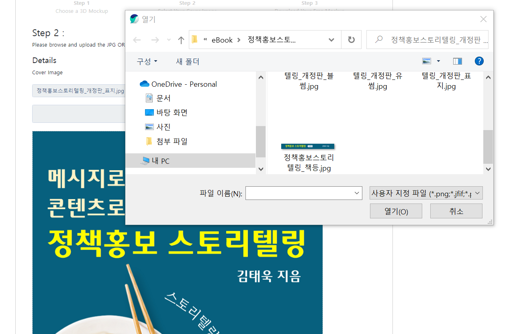Toggle the preview pane
509x334 pixels.
pyautogui.click(x=457, y=61)
